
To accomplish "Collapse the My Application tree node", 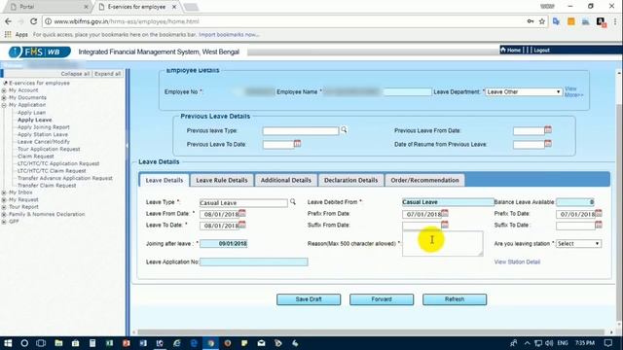I will (4, 105).
